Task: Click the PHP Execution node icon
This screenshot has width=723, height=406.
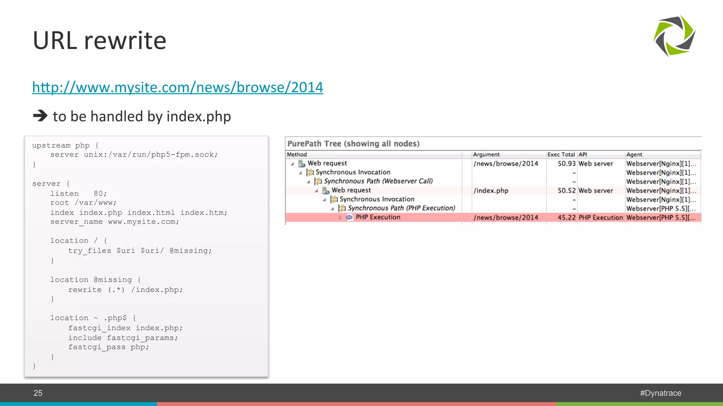Action: click(x=349, y=217)
